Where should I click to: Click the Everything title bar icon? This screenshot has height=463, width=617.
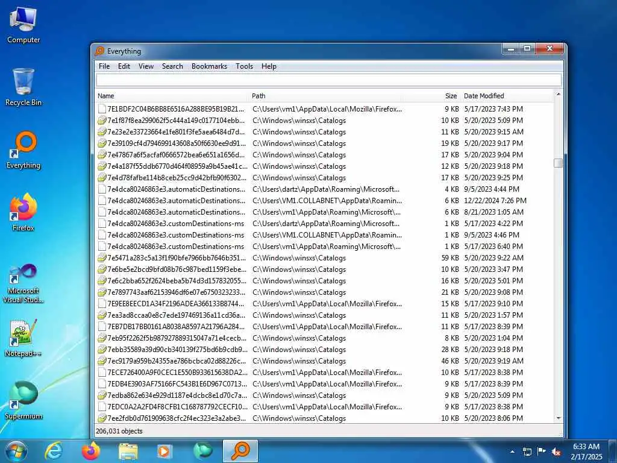(100, 51)
